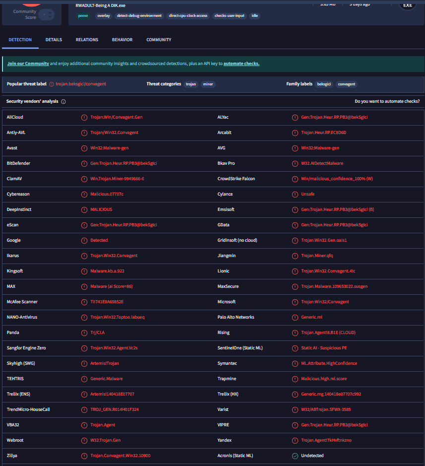This screenshot has height=466, width=425.
Task: Select the overlay tag
Action: click(104, 16)
